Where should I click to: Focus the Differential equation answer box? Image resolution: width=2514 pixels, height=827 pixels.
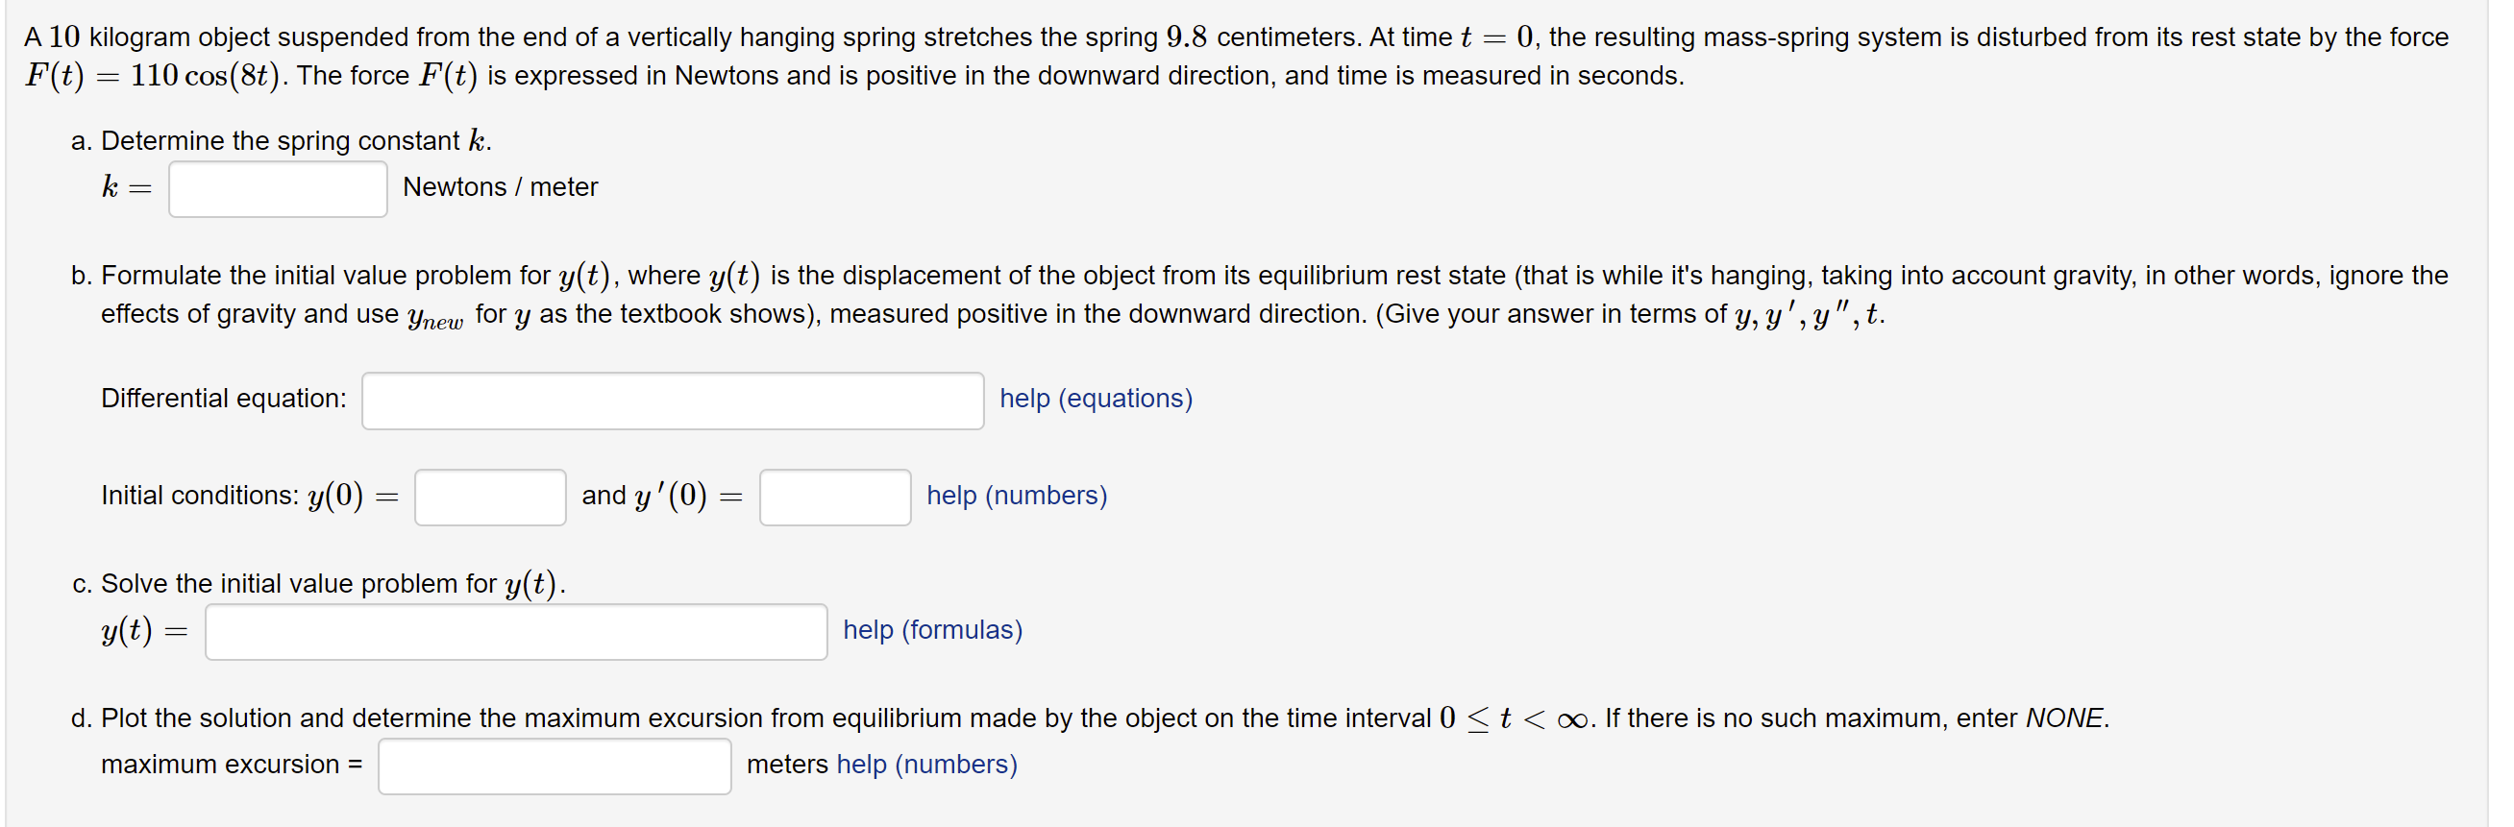coord(672,400)
